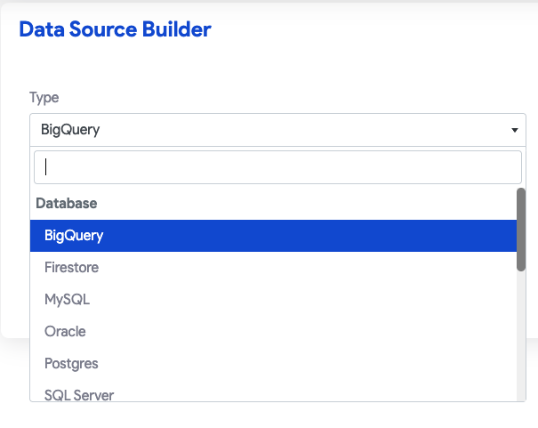This screenshot has width=538, height=428.
Task: Pick Oracle from the dropdown list
Action: point(273,331)
